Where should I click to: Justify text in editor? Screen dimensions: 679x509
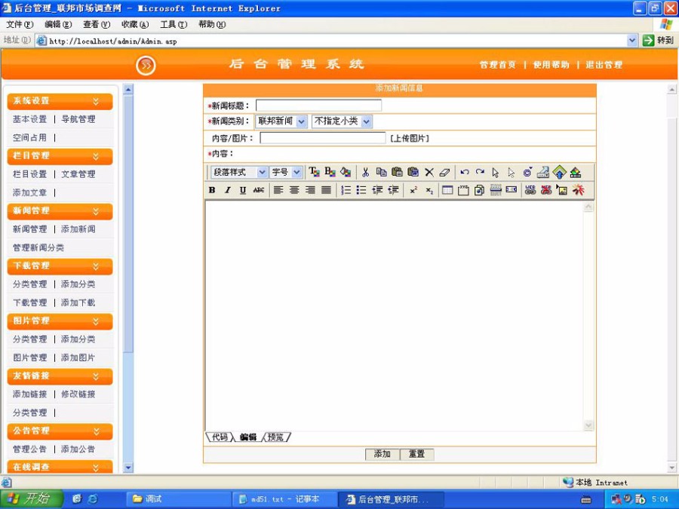tap(326, 190)
